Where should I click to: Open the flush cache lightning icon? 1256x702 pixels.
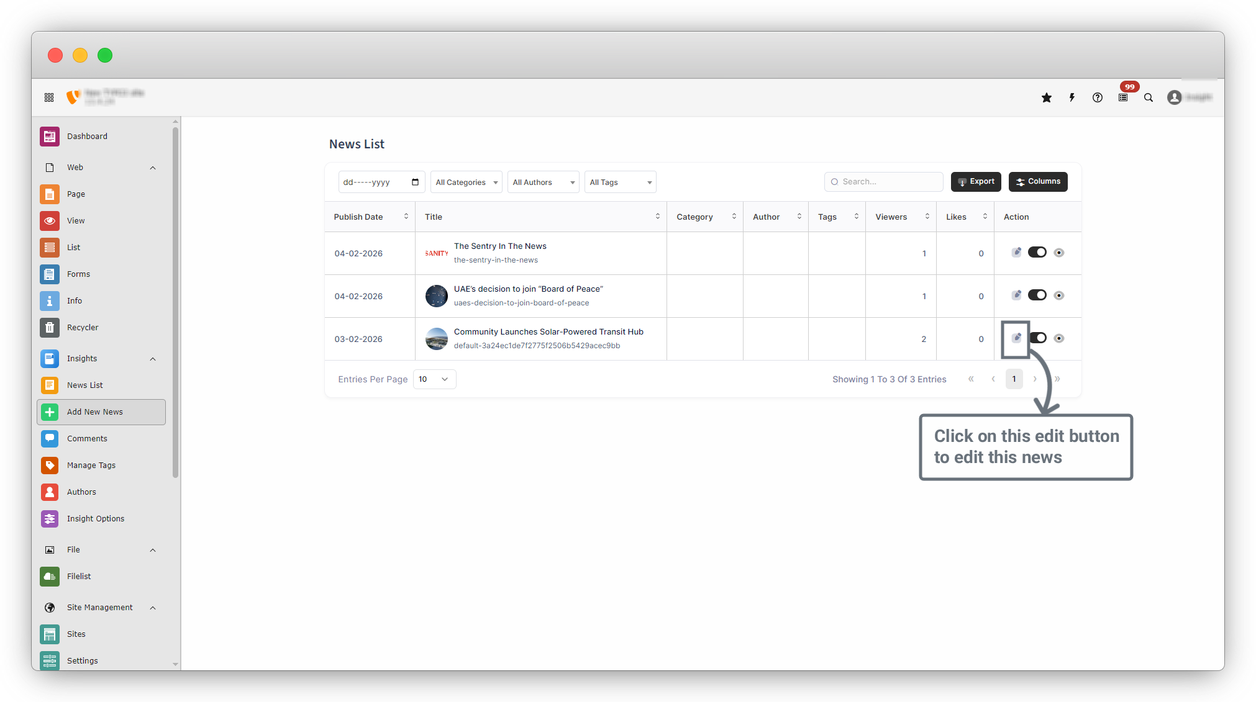1072,97
